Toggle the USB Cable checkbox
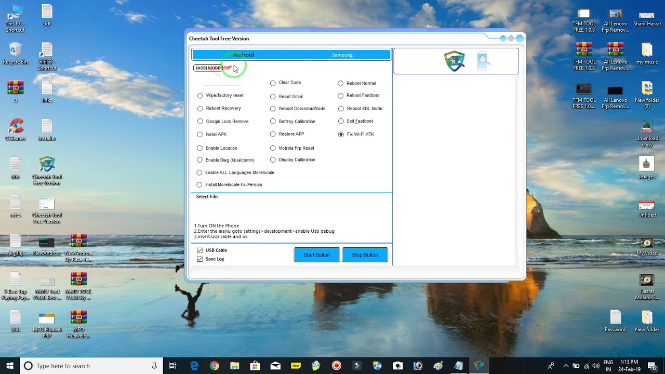665x374 pixels. 199,250
